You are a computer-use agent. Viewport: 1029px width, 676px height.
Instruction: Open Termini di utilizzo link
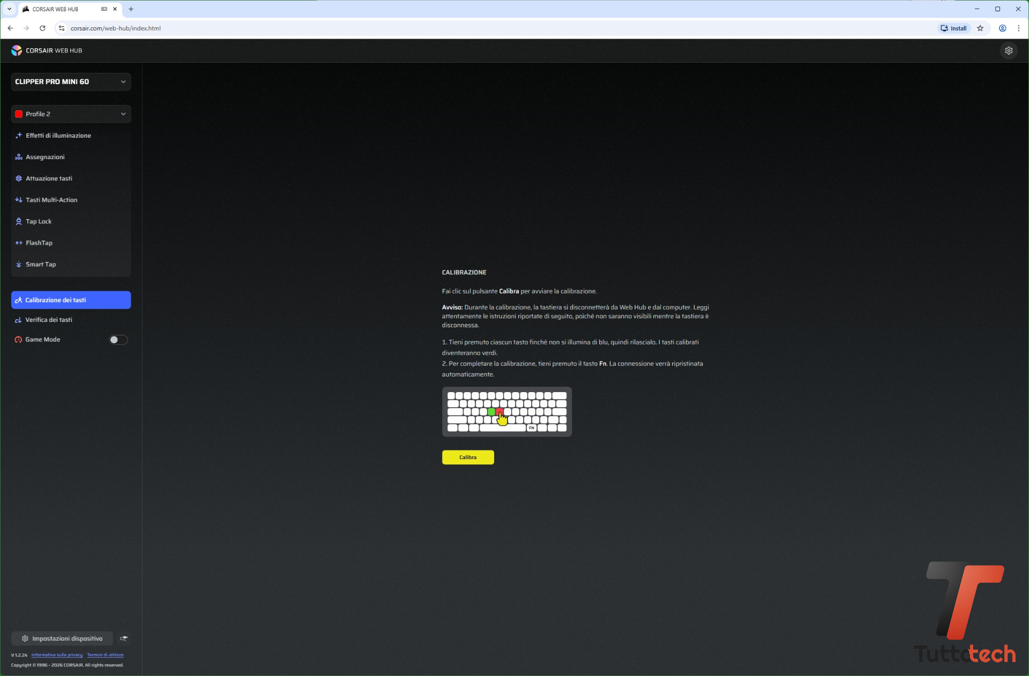(x=105, y=655)
